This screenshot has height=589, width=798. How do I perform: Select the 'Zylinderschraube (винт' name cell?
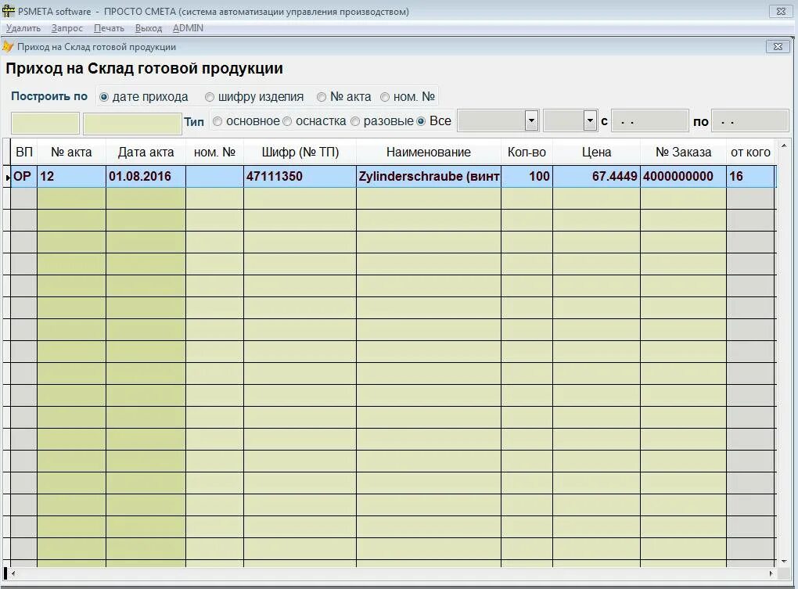[429, 177]
